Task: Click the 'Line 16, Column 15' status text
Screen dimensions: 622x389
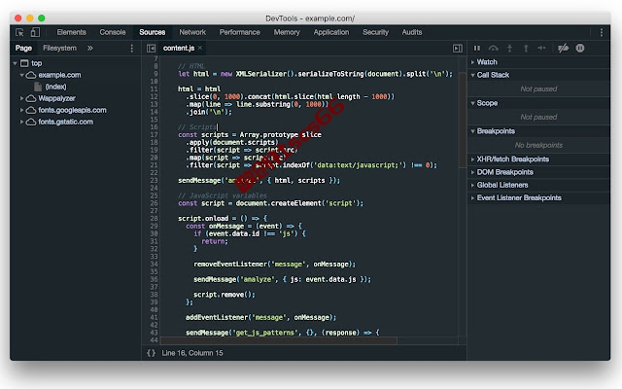Action: point(192,353)
